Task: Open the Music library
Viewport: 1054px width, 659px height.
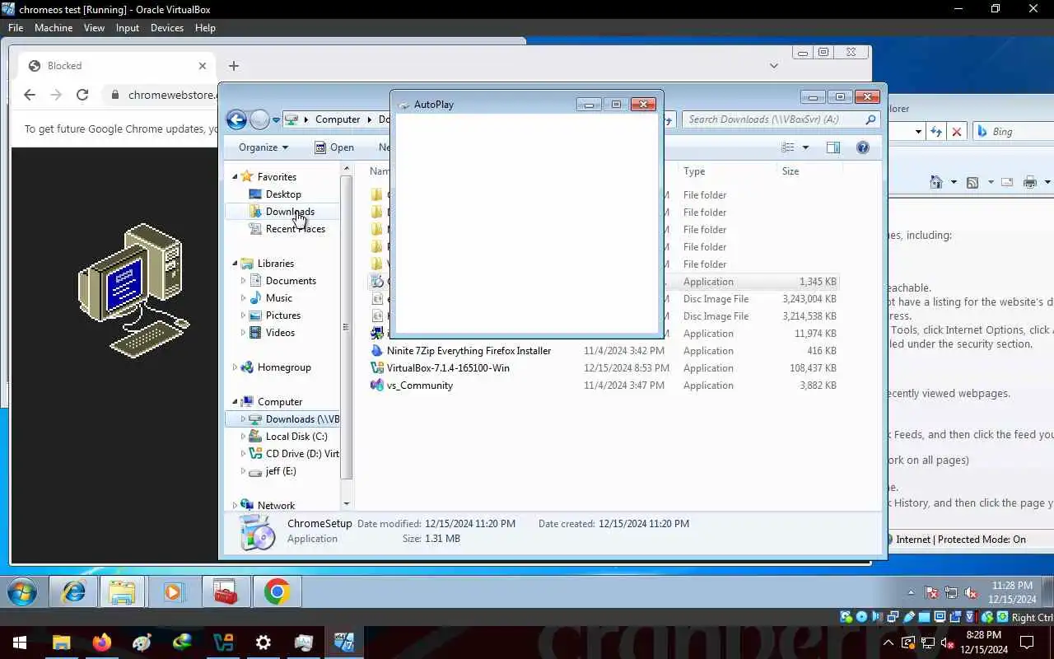Action: (278, 298)
